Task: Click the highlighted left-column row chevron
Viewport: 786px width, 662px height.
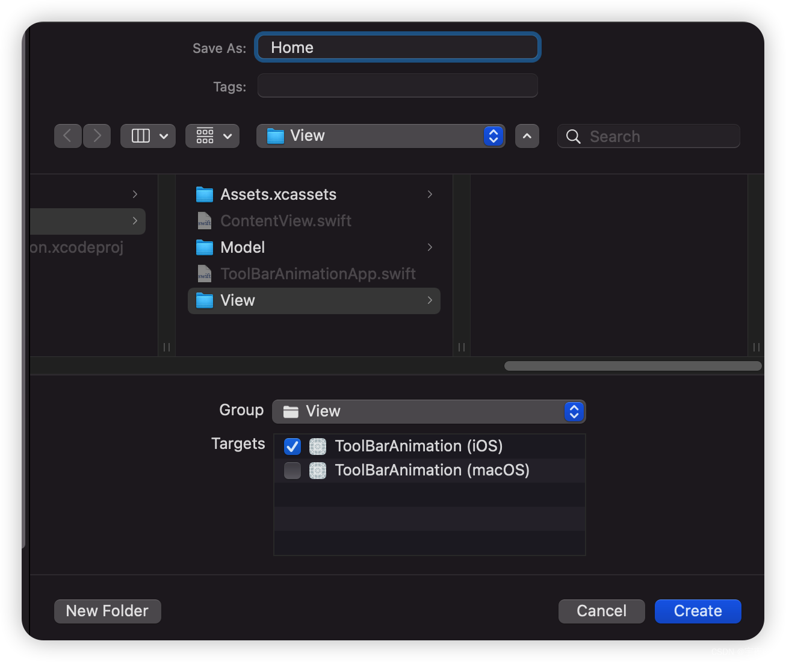Action: click(x=135, y=220)
